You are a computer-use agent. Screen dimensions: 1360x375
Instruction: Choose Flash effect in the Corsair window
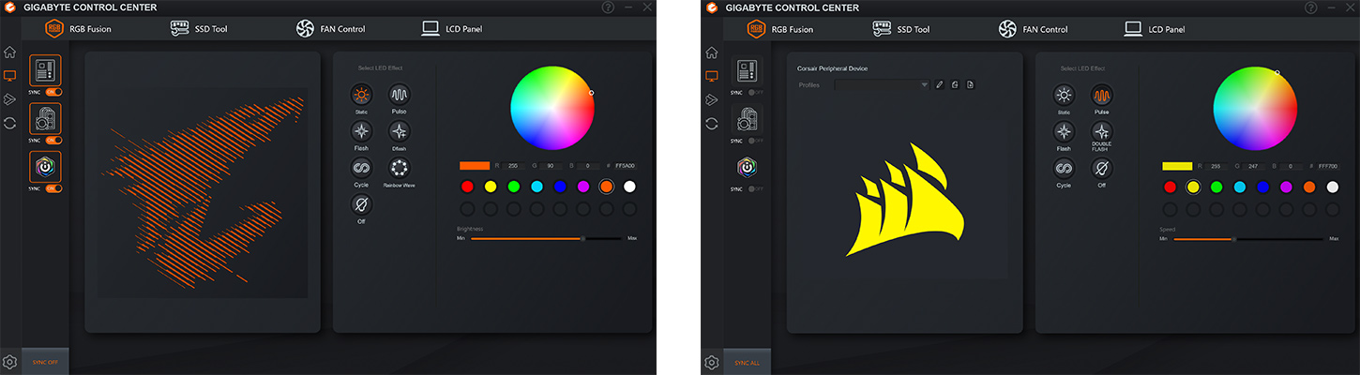coord(1064,131)
